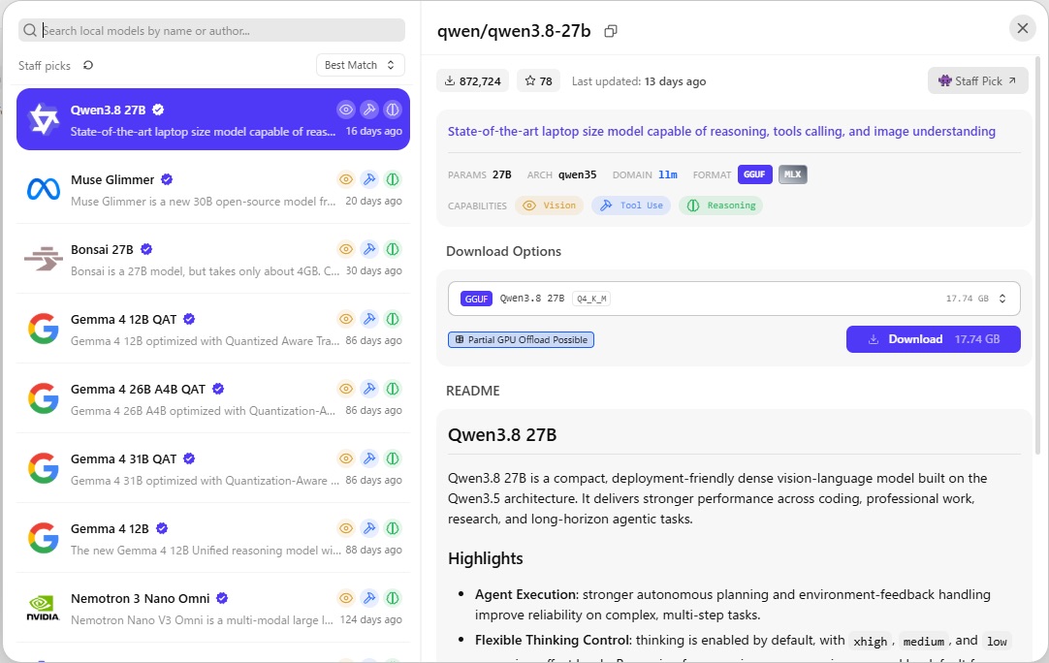Select the GGUF format option
1049x663 pixels.
[754, 174]
